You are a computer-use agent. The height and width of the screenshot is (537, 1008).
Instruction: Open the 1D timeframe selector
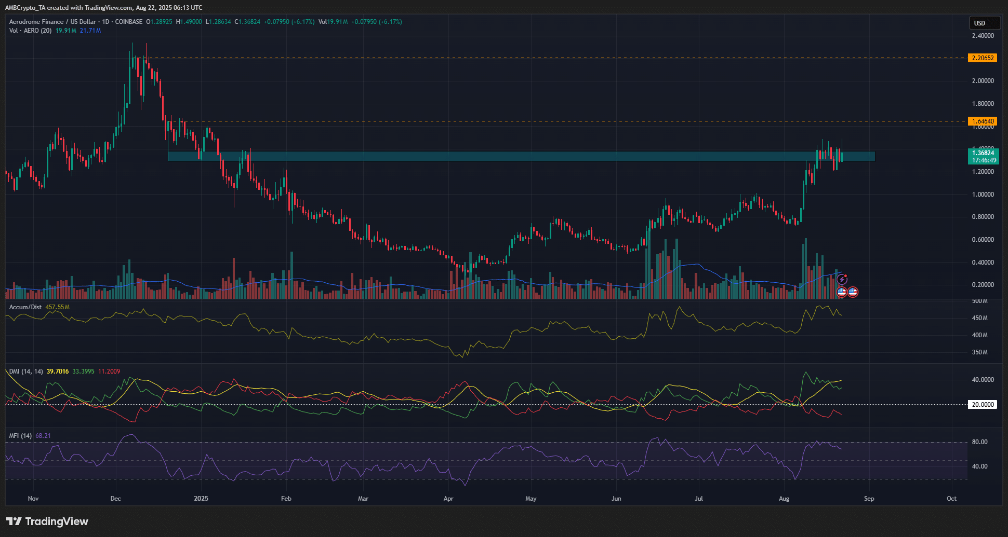104,21
